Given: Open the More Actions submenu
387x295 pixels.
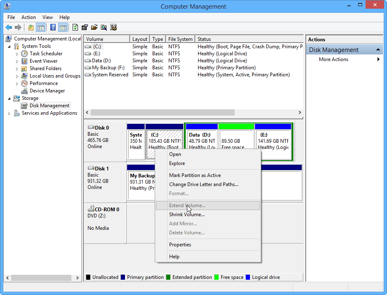Looking at the screenshot, I should pyautogui.click(x=344, y=59).
